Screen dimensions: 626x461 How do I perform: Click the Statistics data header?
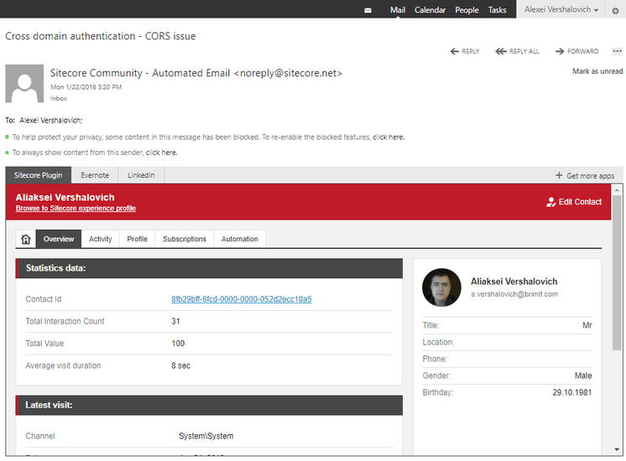pos(209,268)
